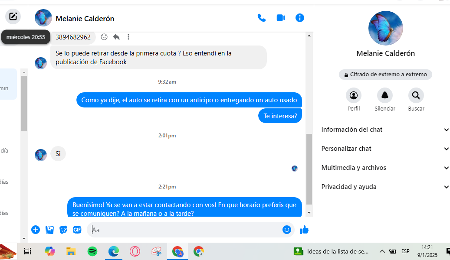Reply to the 3894682962 message
The height and width of the screenshot is (260, 450).
point(116,37)
